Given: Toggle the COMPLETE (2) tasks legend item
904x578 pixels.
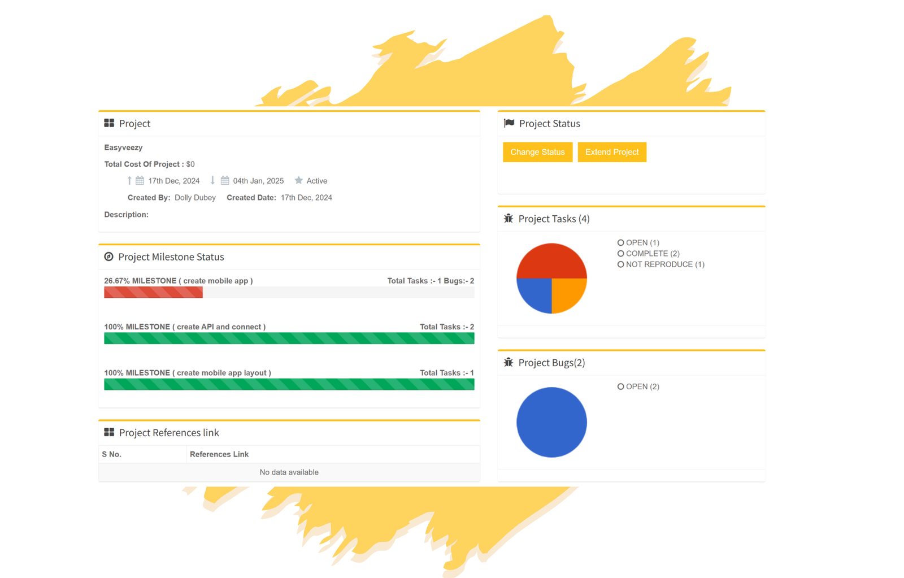Looking at the screenshot, I should (x=649, y=254).
